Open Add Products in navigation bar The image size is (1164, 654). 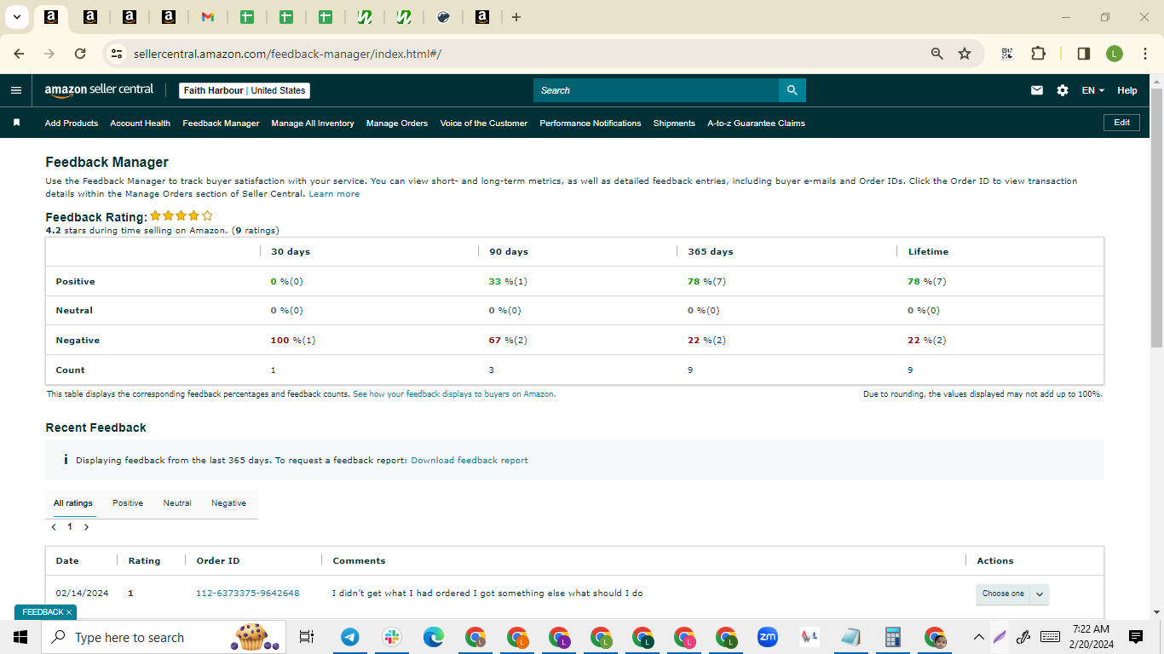(x=72, y=123)
